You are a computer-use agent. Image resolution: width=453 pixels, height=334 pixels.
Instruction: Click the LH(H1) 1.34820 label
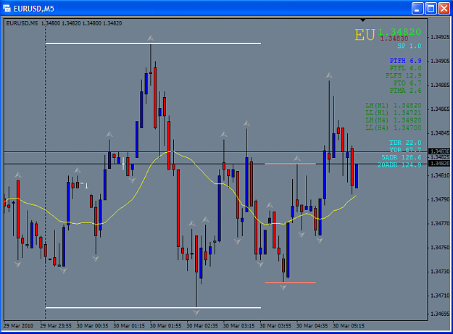coord(394,106)
